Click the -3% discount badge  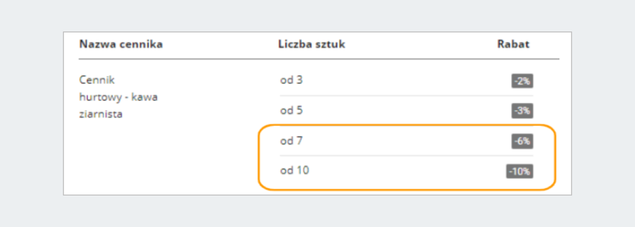pyautogui.click(x=522, y=111)
